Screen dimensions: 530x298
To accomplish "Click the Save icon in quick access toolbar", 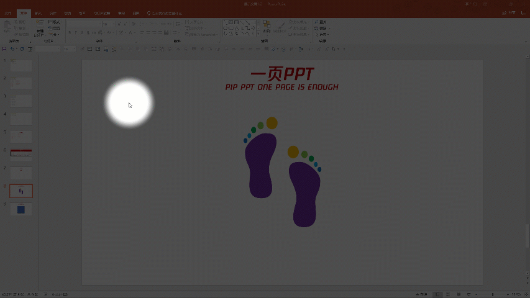I will 4,49.
